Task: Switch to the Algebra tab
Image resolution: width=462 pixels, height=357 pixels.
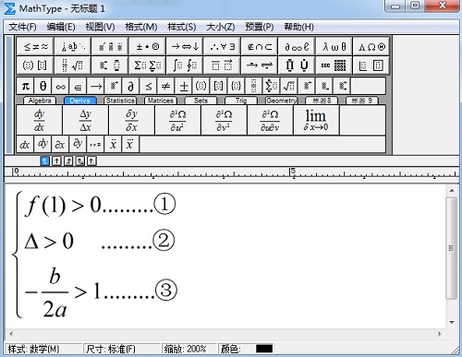Action: coord(40,101)
